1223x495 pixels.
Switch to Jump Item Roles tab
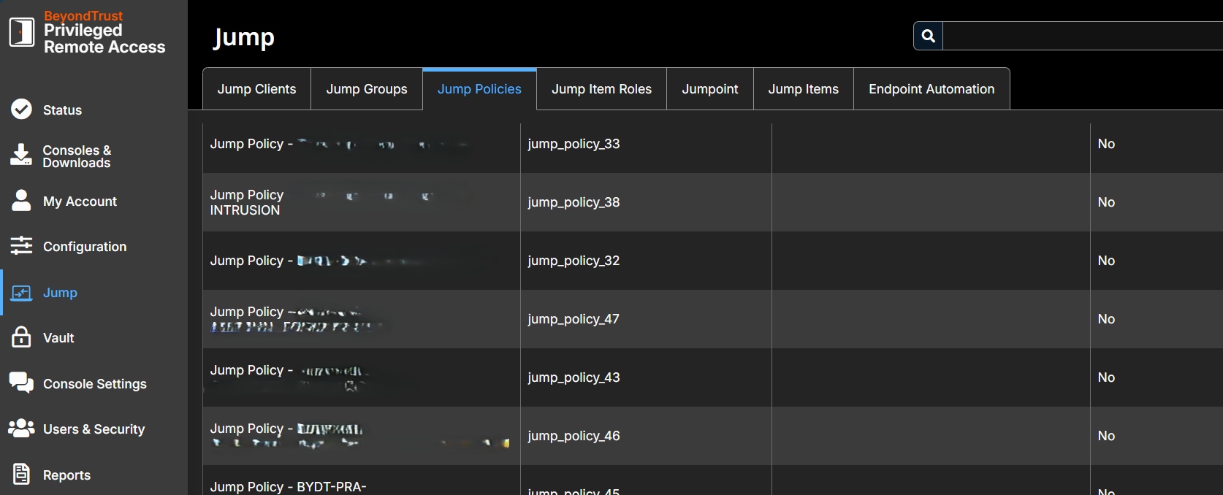(x=601, y=89)
